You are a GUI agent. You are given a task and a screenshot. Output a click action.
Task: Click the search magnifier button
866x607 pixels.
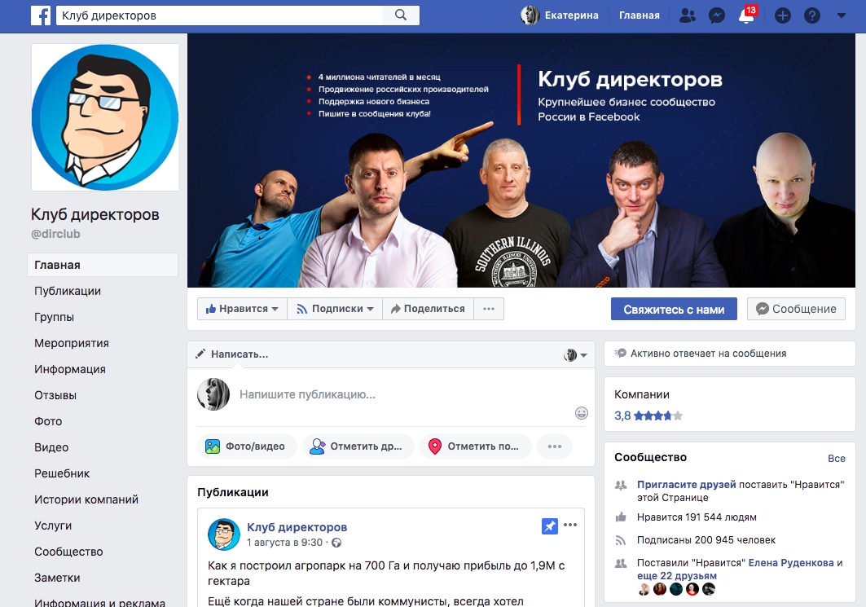[401, 15]
